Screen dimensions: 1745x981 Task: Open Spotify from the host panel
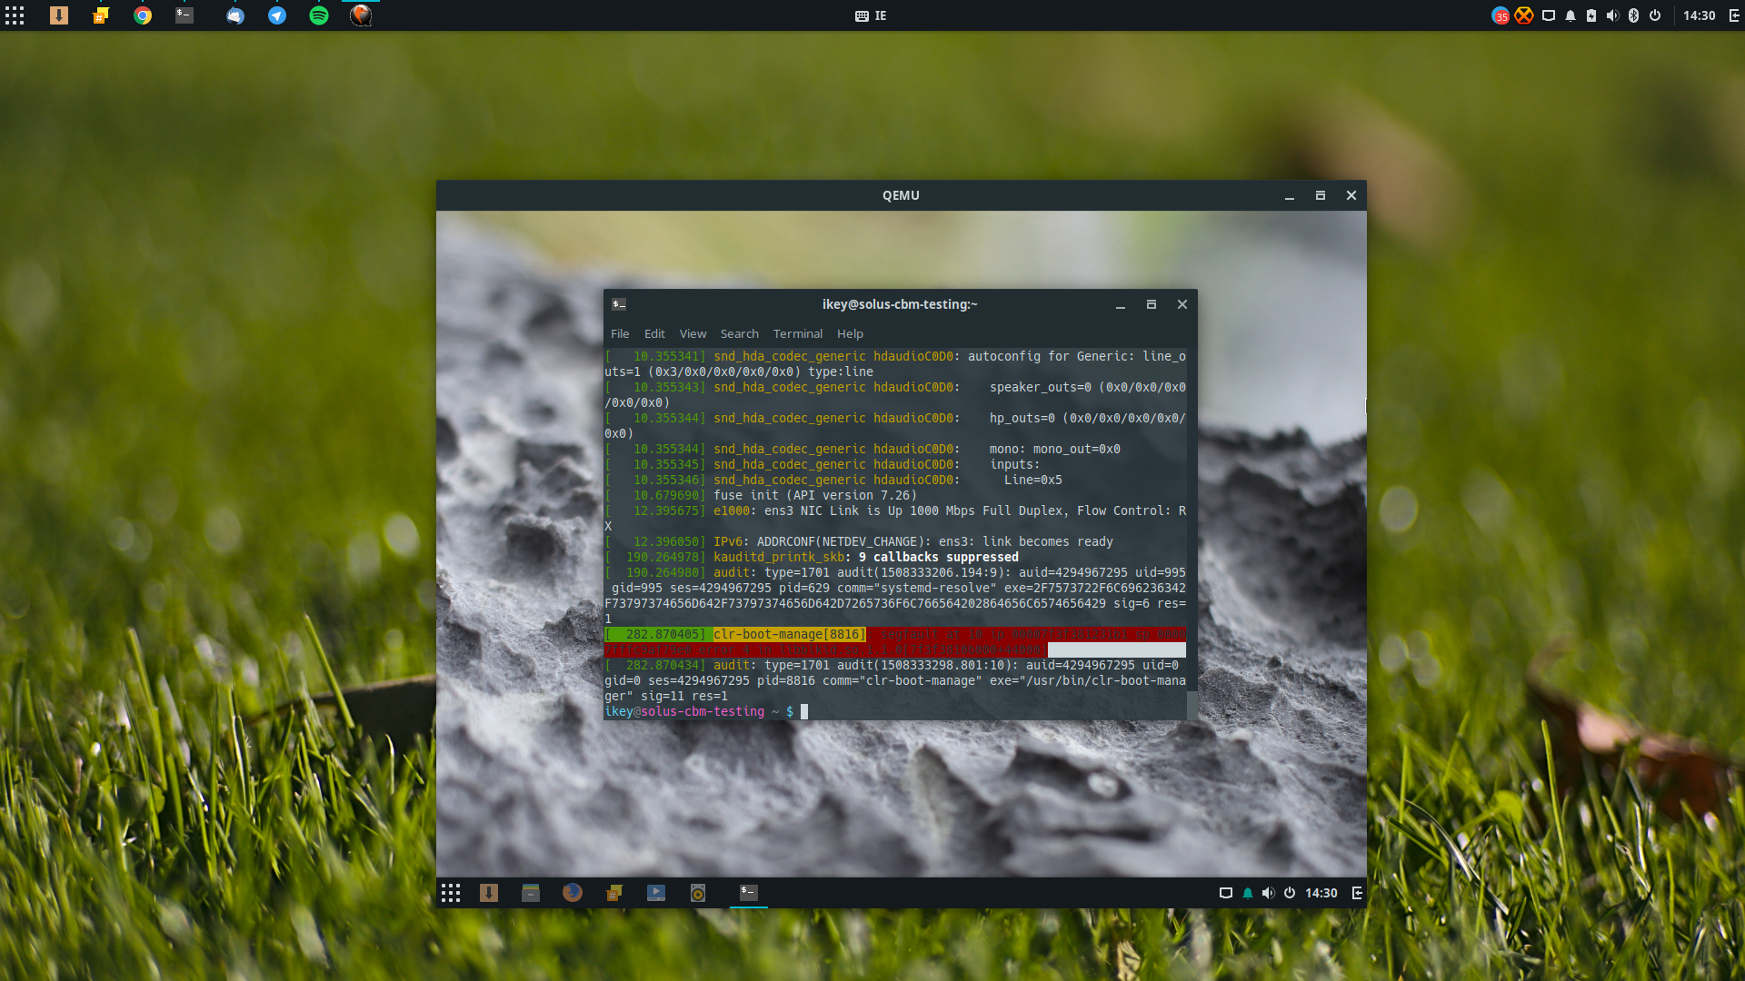[319, 15]
